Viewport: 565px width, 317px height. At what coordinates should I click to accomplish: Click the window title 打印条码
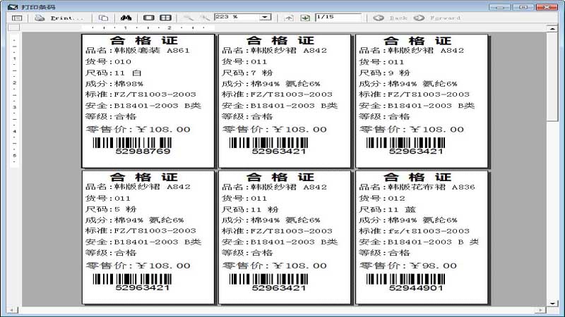click(x=38, y=7)
